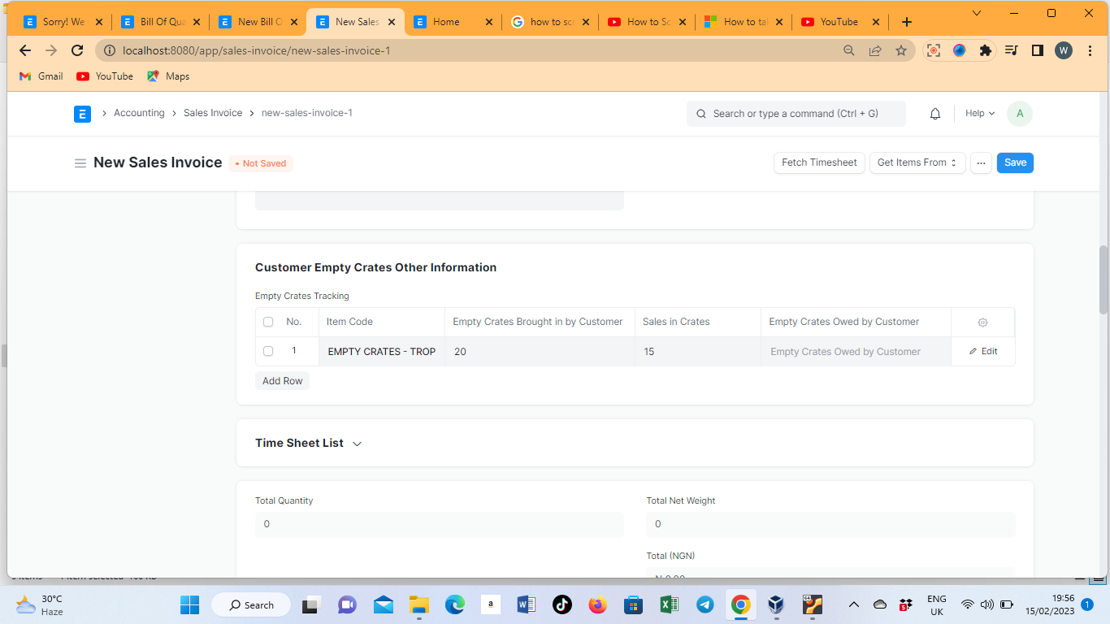Screen dimensions: 1110x624
Task: Click Edit on the Empty Crates row
Action: 982,352
